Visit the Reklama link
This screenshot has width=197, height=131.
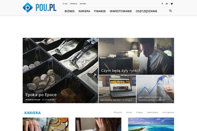pos(74,4)
